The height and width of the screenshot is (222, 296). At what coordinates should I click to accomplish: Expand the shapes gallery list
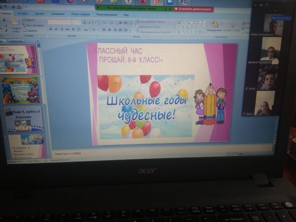203,32
